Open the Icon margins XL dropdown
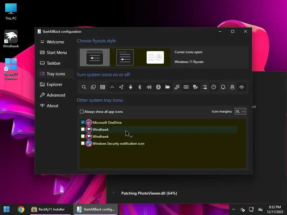This screenshot has width=287, height=215. 240,111
